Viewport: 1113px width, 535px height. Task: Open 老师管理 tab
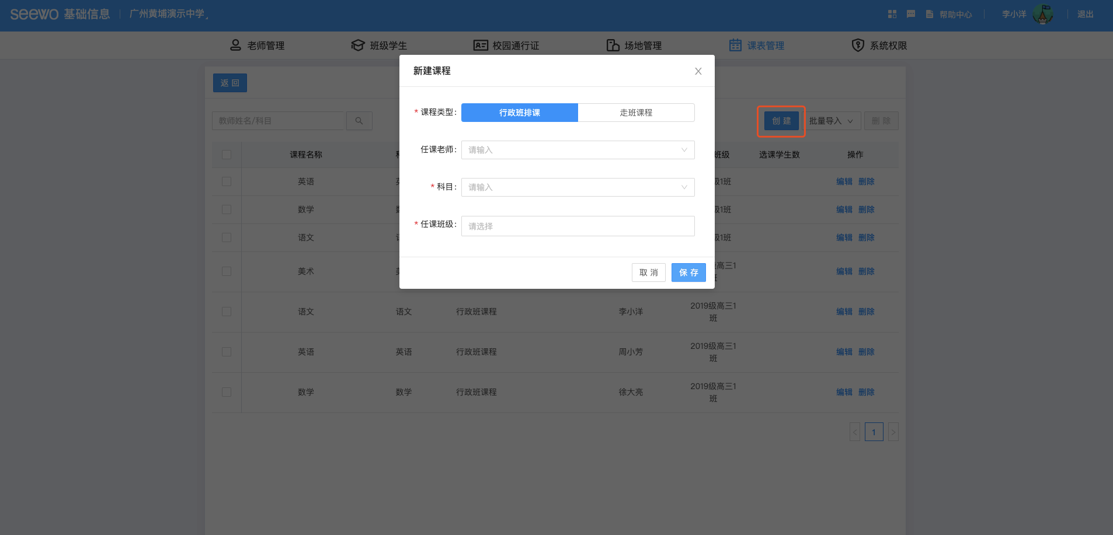258,46
